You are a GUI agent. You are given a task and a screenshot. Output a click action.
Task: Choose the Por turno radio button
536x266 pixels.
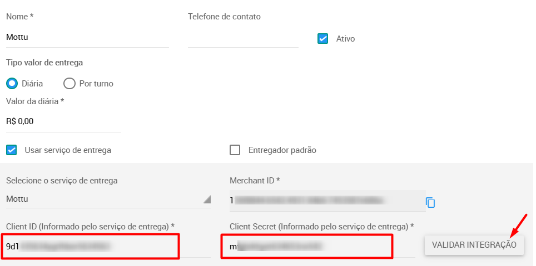point(70,84)
